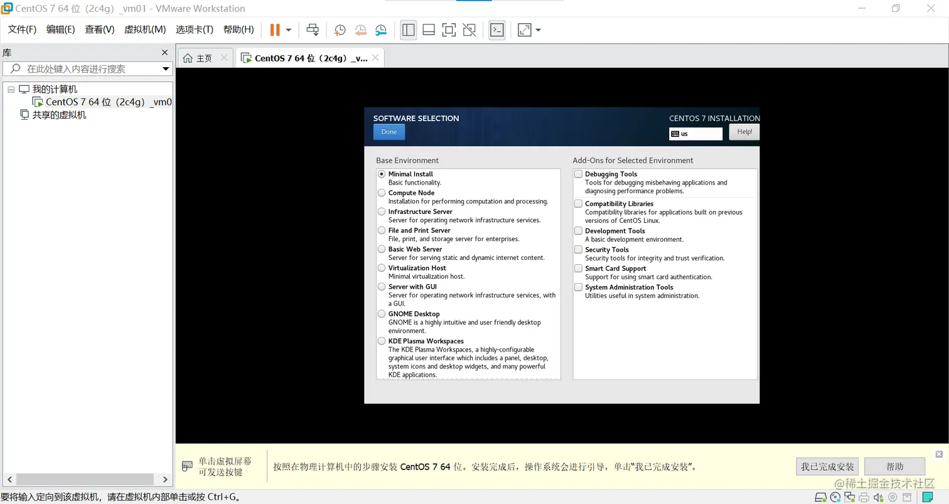The height and width of the screenshot is (504, 949).
Task: Open the console view icon
Action: [497, 29]
